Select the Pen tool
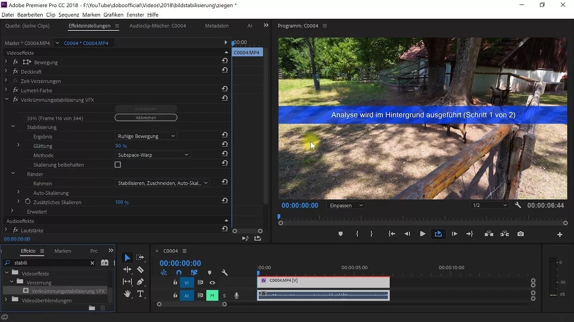Viewport: 574px width, 322px height. coord(140,282)
